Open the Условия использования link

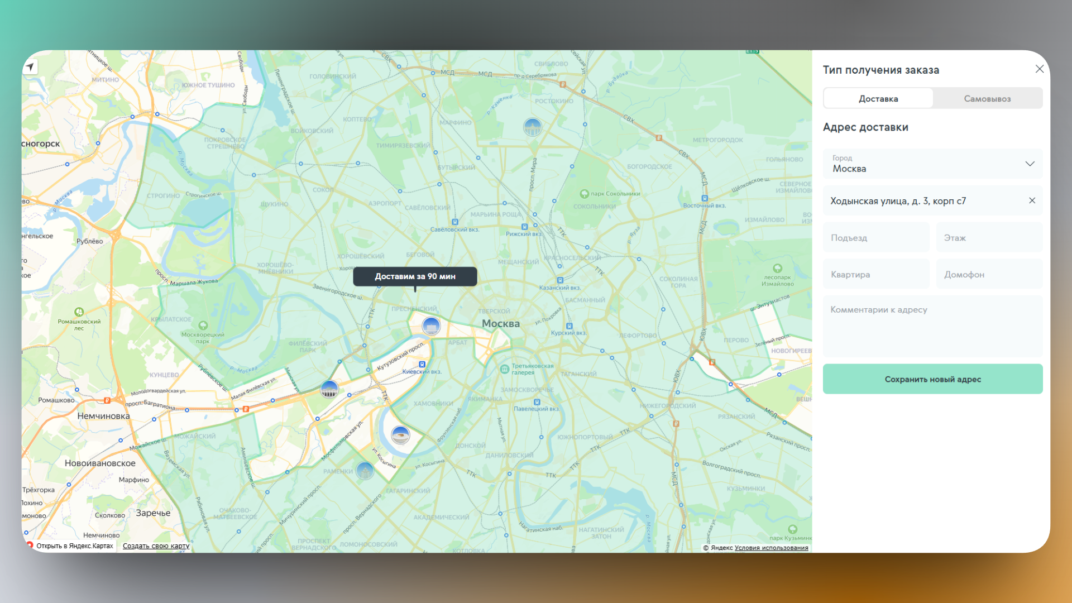click(x=771, y=548)
